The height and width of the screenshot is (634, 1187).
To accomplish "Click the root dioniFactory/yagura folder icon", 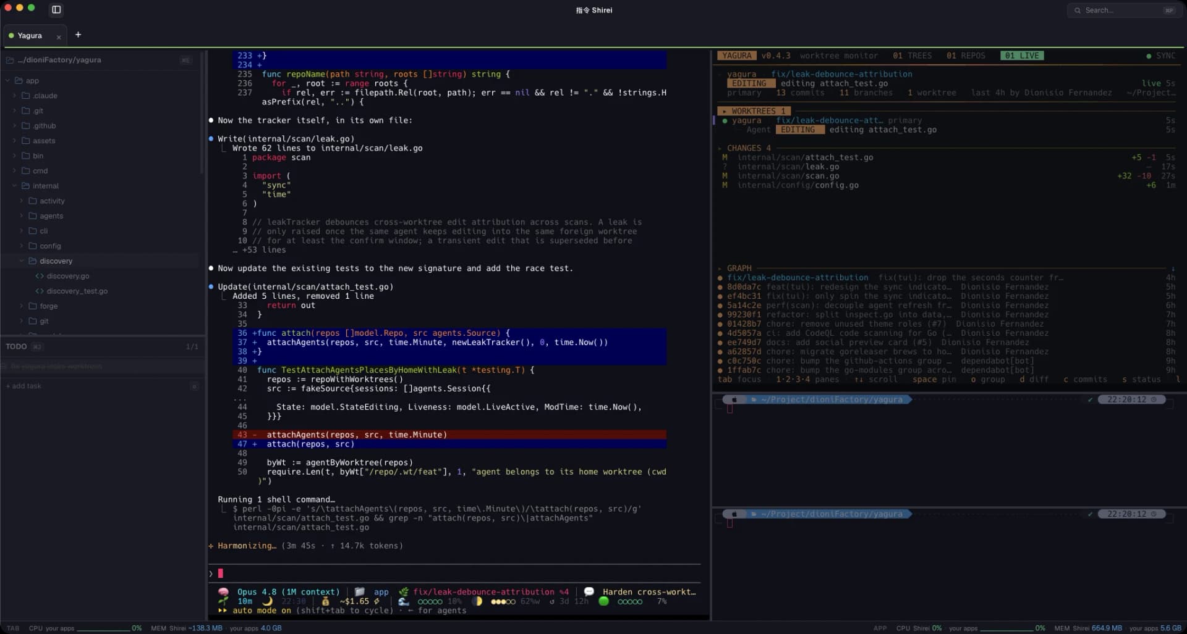I will click(10, 60).
